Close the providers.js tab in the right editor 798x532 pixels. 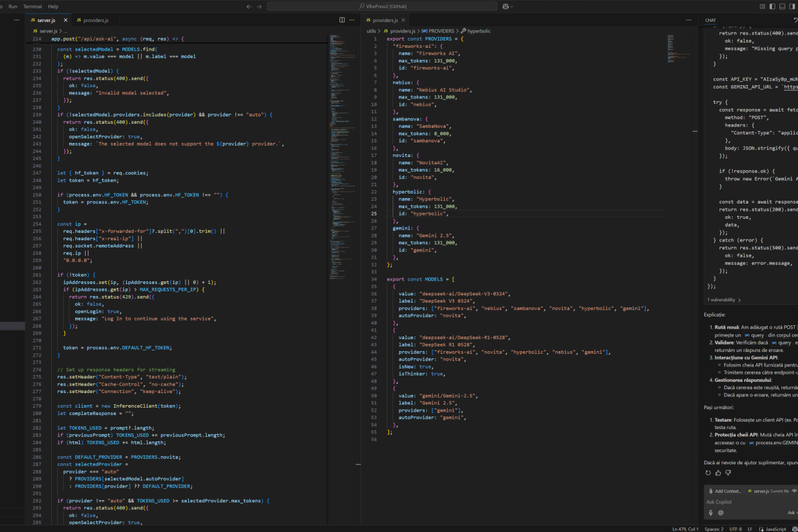click(404, 21)
